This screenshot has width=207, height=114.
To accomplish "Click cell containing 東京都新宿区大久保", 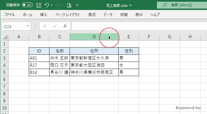I will click(x=94, y=58).
